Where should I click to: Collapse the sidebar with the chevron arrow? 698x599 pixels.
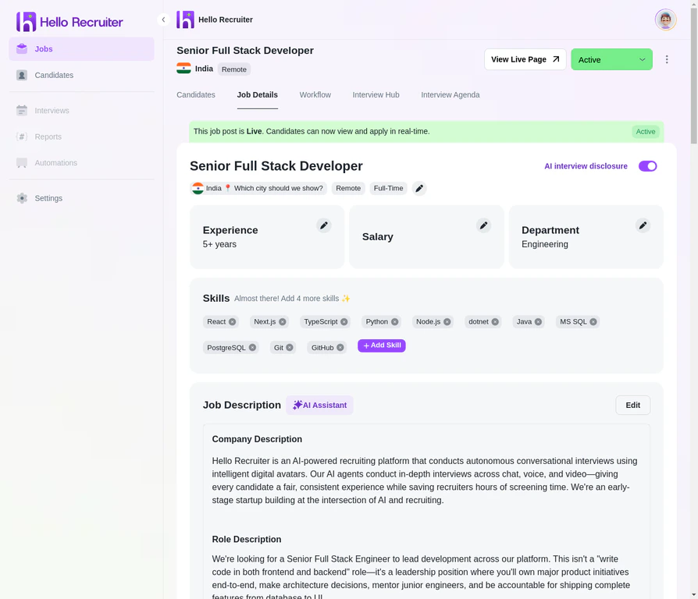(163, 19)
